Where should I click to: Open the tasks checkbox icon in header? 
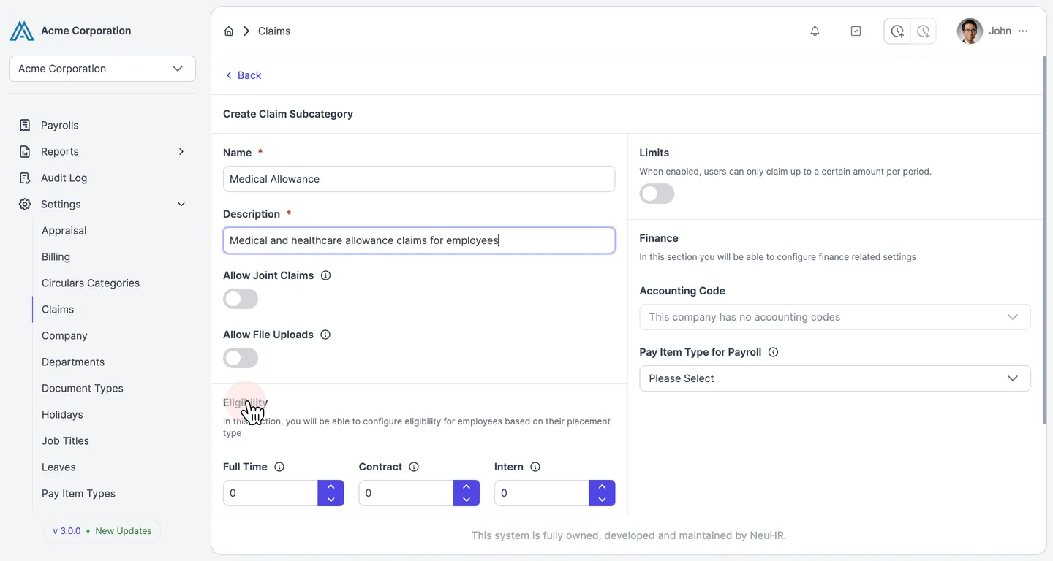pos(856,31)
